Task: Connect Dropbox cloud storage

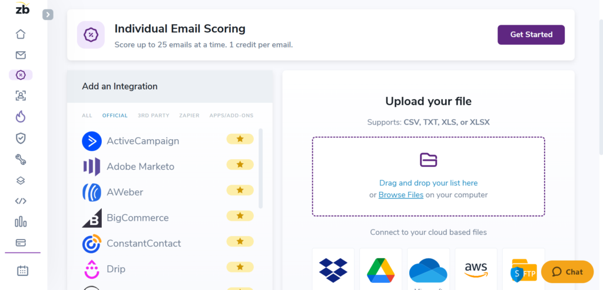Action: (x=333, y=270)
